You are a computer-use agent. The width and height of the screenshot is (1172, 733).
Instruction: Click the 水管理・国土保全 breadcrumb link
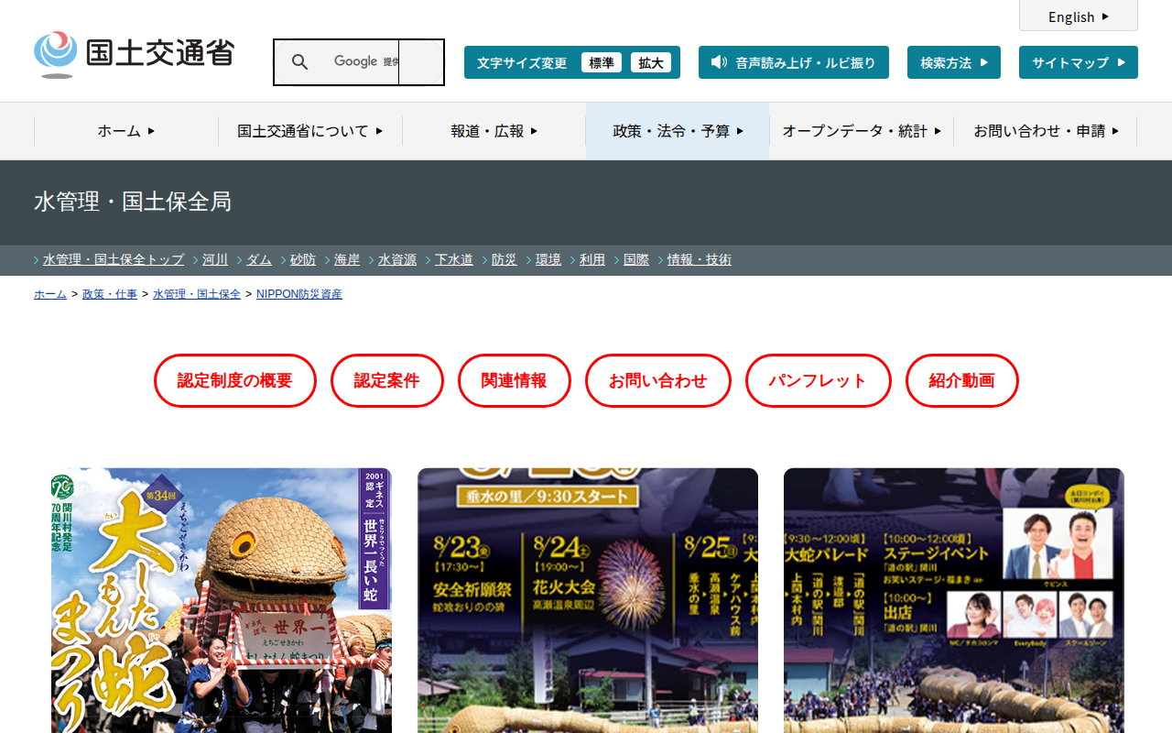(197, 294)
